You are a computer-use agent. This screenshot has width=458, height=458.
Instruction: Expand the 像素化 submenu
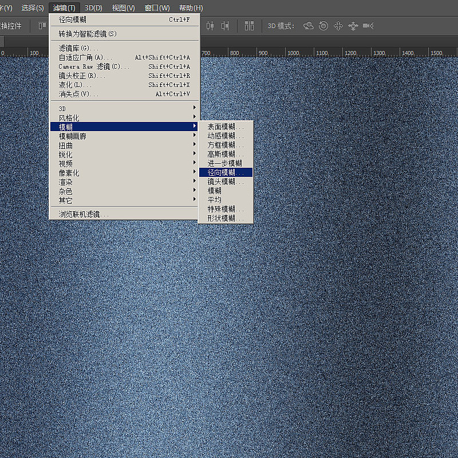coord(124,173)
